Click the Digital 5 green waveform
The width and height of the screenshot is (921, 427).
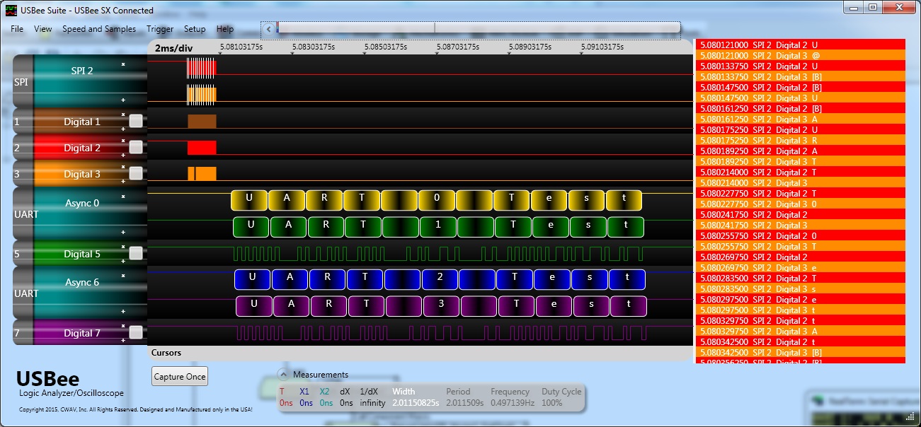click(437, 254)
